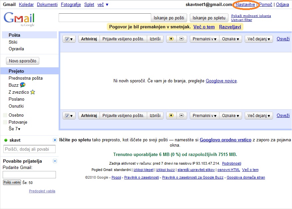Click top Prijavite vsiljeno pošto button
The width and height of the screenshot is (292, 209).
pos(123,39)
